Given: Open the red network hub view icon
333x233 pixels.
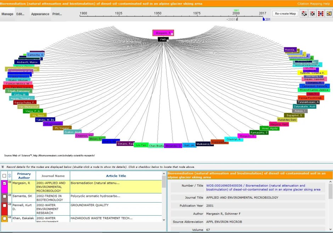Looking at the screenshot, I should [320, 13].
